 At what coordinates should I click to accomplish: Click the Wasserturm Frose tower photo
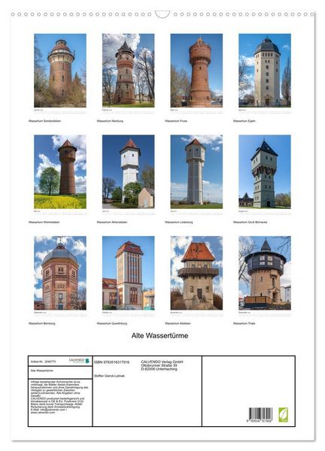(x=196, y=71)
